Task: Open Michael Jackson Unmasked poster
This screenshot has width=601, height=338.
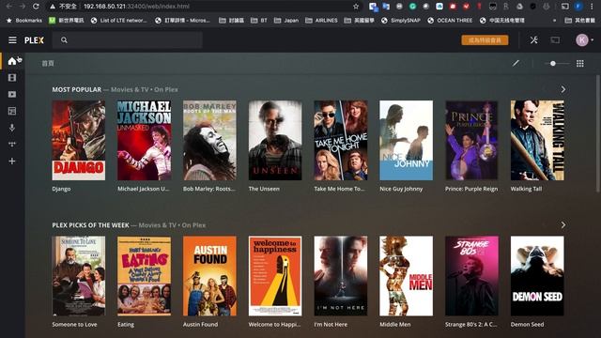Action: point(144,140)
